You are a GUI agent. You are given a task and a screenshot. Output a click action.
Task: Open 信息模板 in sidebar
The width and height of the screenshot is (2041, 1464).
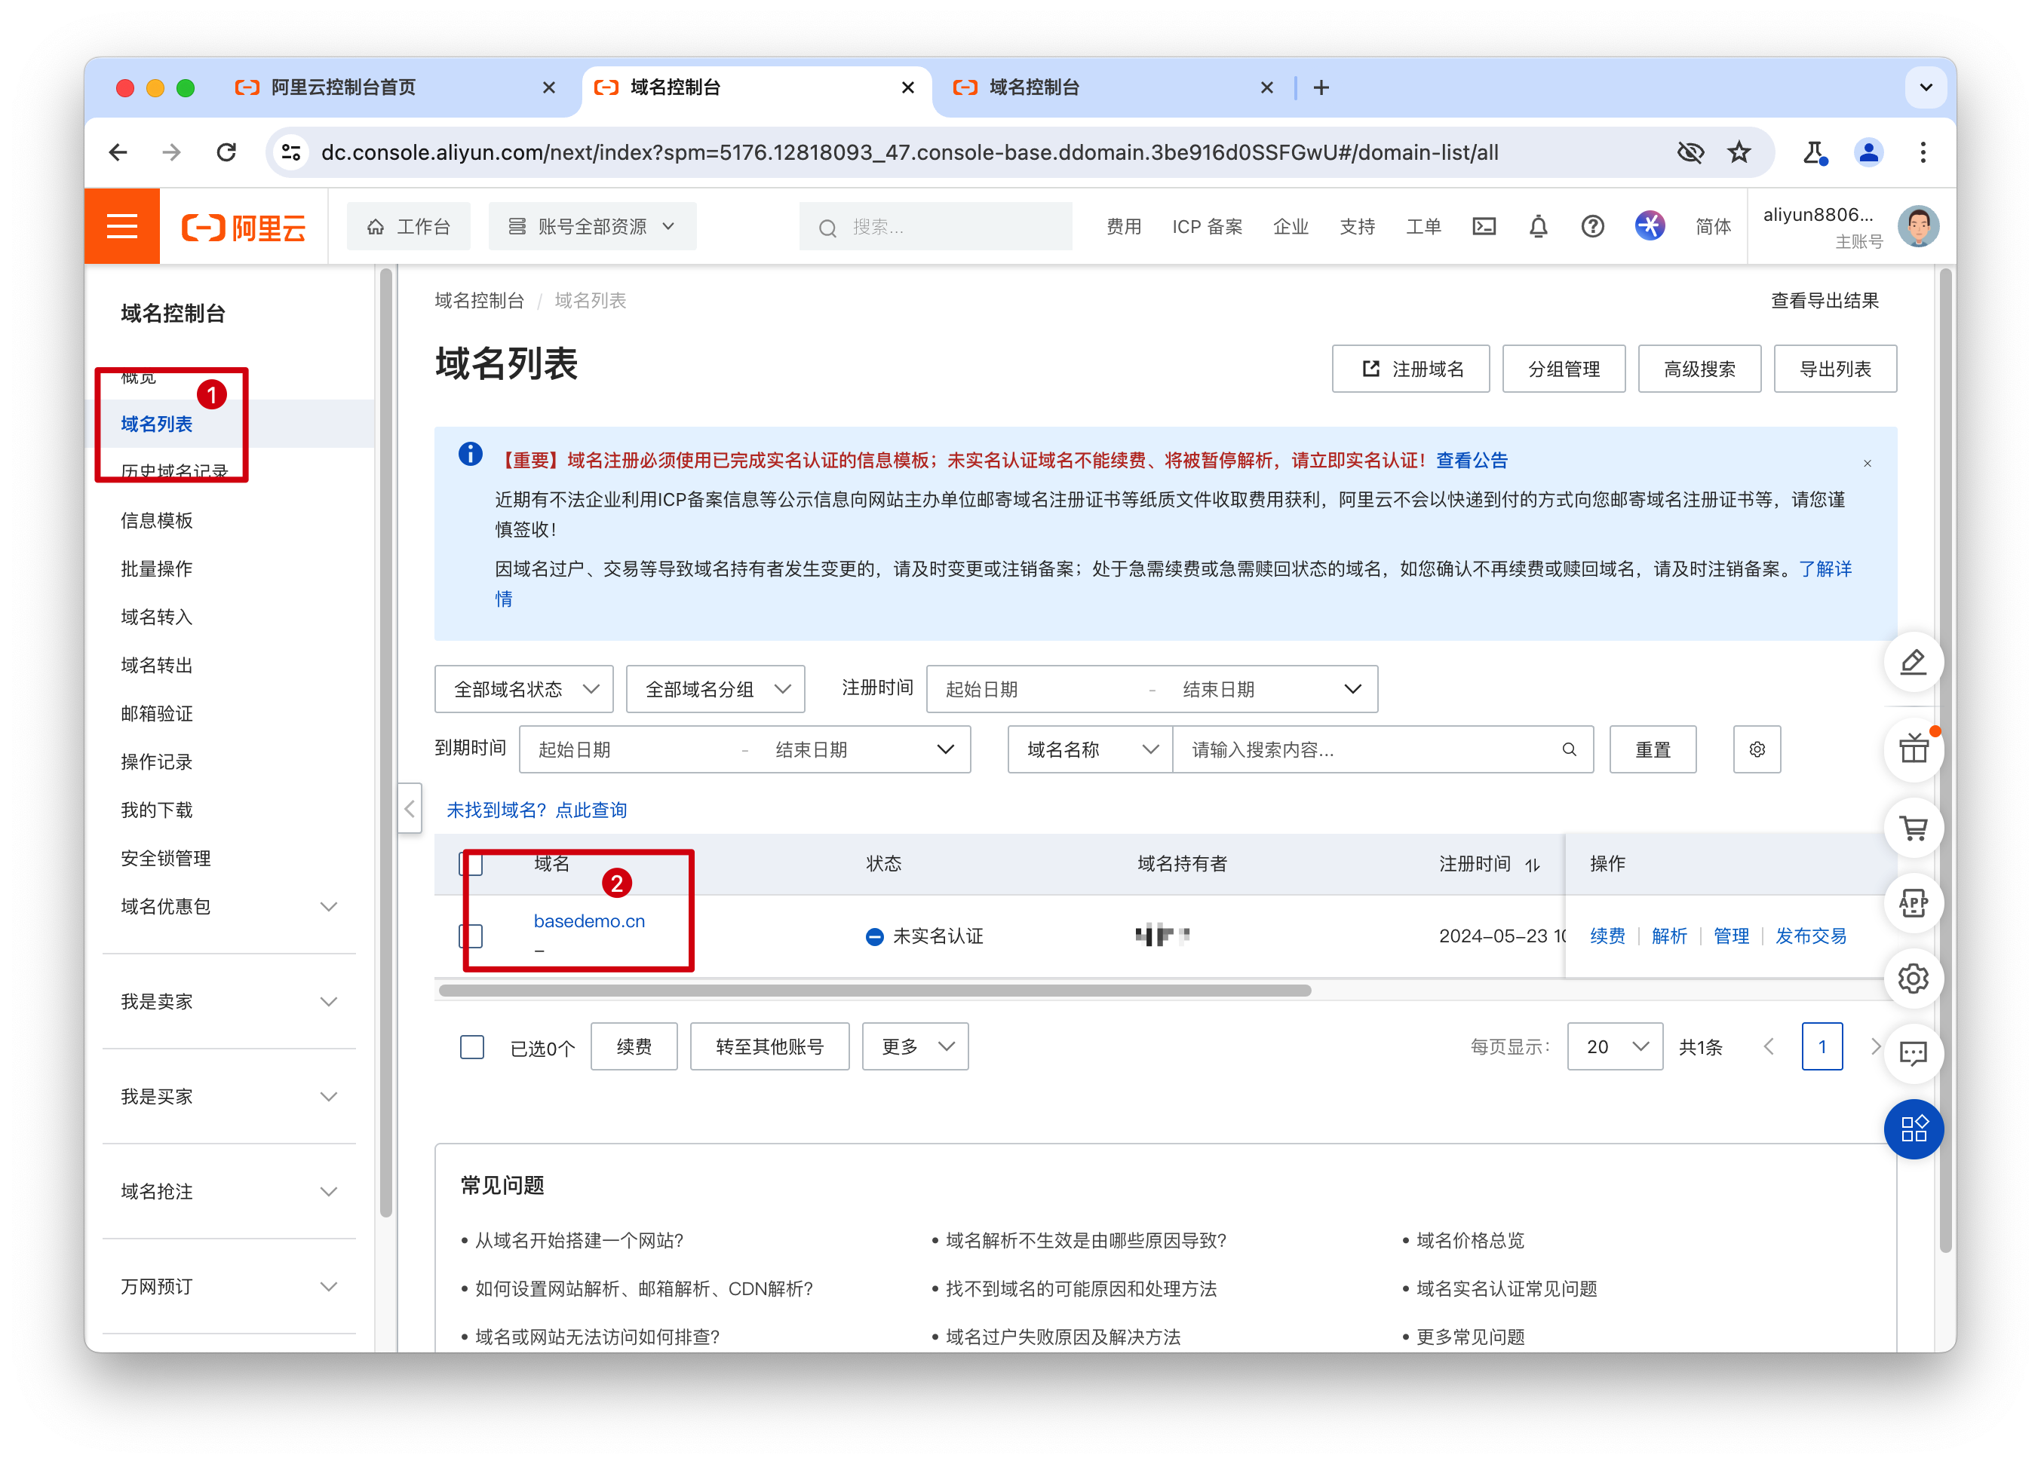point(157,519)
